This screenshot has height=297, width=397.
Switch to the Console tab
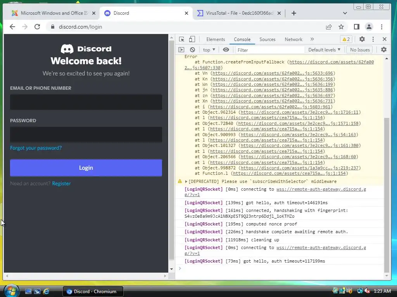pyautogui.click(x=242, y=39)
